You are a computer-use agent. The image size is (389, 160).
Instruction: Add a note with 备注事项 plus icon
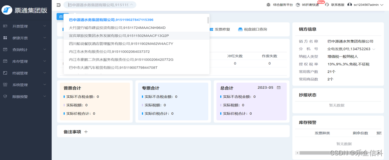pyautogui.click(x=86, y=132)
